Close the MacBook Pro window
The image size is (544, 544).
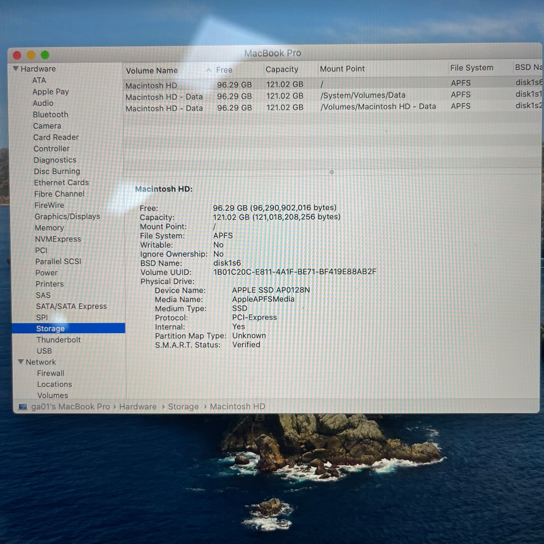point(17,55)
